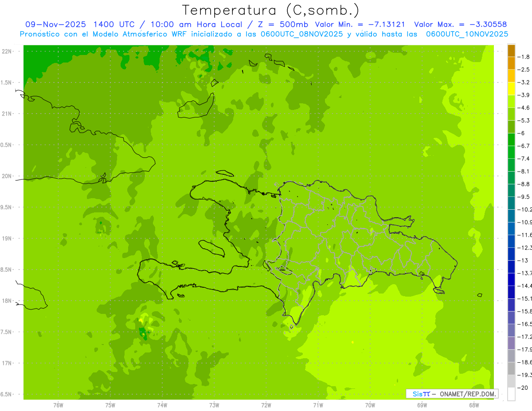Click 'Valor Min. = -7.13121' text
This screenshot has height=411, width=532.
pos(360,24)
